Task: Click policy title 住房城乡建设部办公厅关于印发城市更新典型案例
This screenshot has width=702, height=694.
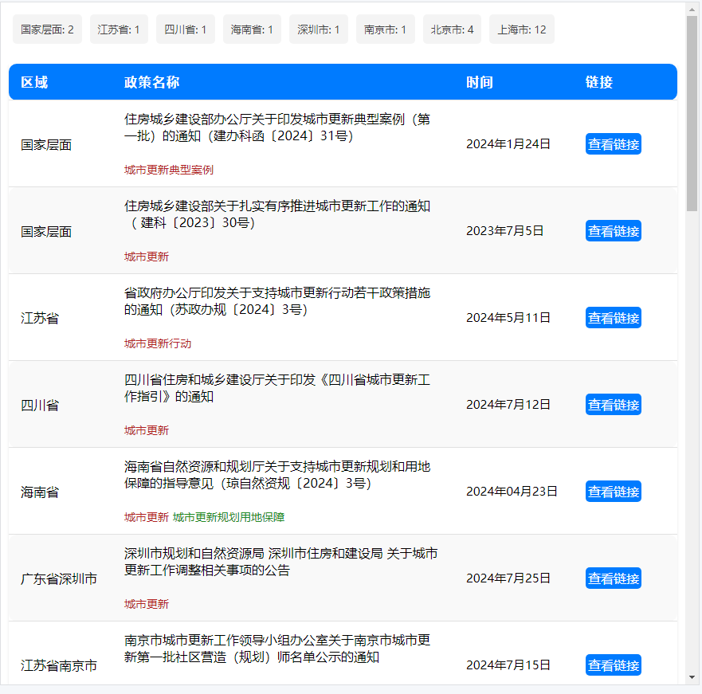Action: click(x=277, y=127)
